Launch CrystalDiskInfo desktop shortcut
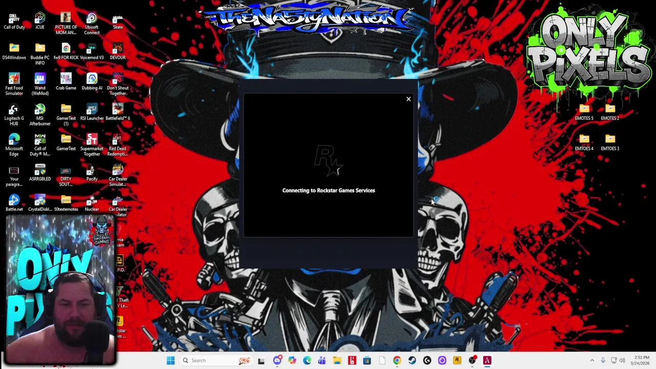This screenshot has height=369, width=656. click(40, 203)
